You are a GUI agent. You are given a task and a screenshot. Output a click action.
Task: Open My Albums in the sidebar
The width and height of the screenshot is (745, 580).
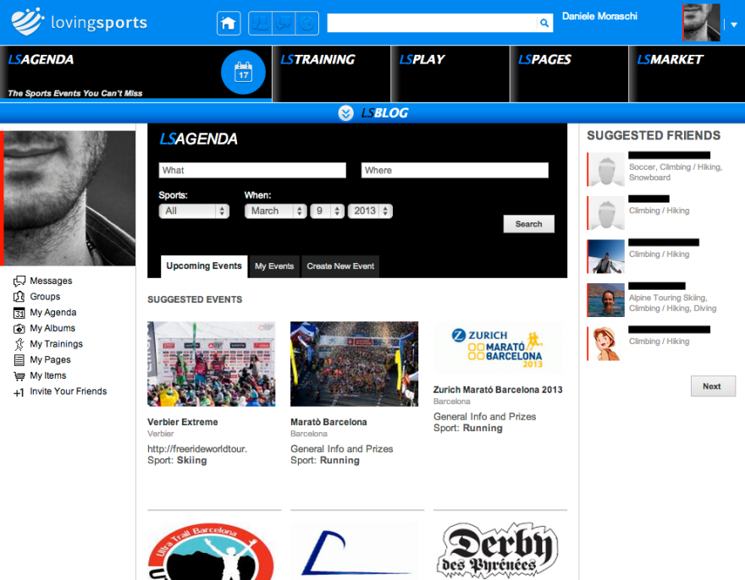pyautogui.click(x=52, y=328)
